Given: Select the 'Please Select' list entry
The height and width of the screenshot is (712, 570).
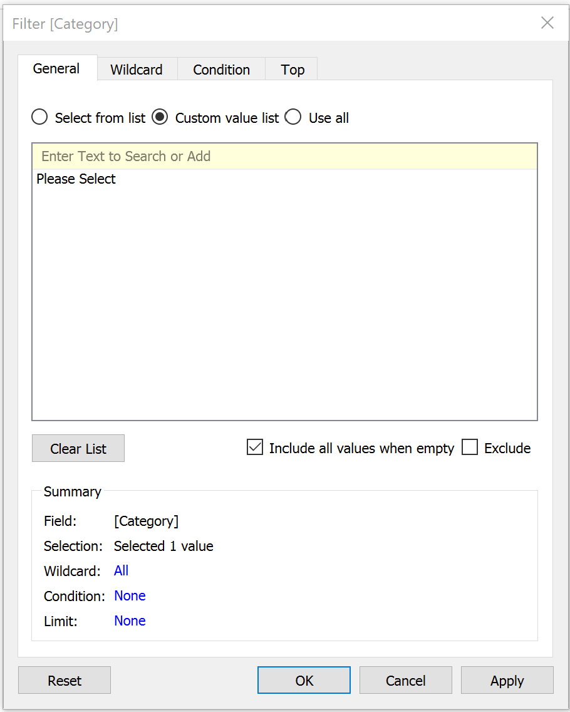Looking at the screenshot, I should pos(76,179).
